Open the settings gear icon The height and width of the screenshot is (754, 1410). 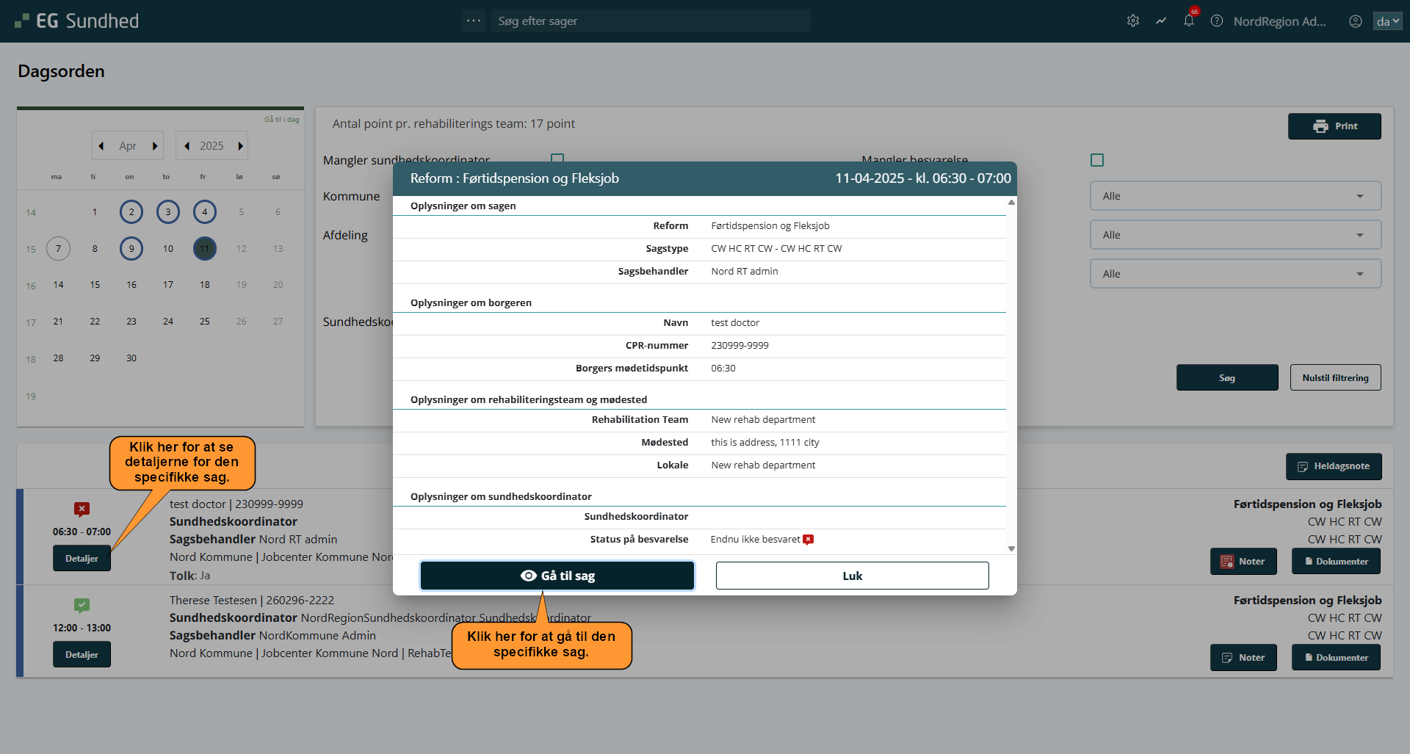(x=1133, y=21)
